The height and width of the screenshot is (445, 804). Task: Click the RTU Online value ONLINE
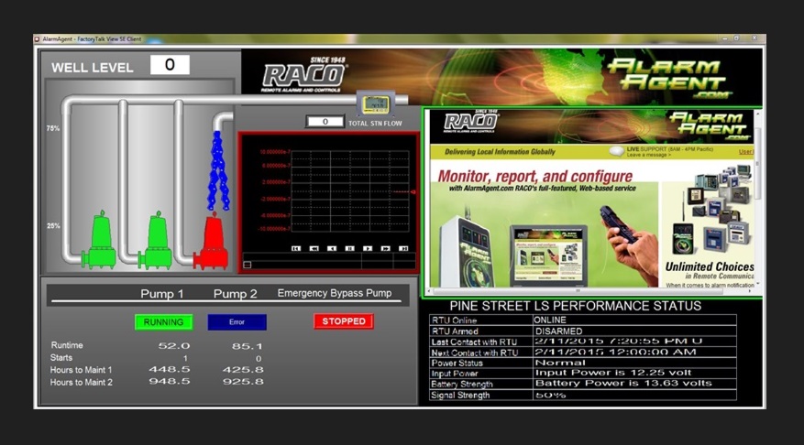point(550,320)
